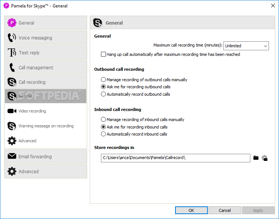Click the Voice messaging phone icon
The width and height of the screenshot is (279, 219).
pos(12,38)
